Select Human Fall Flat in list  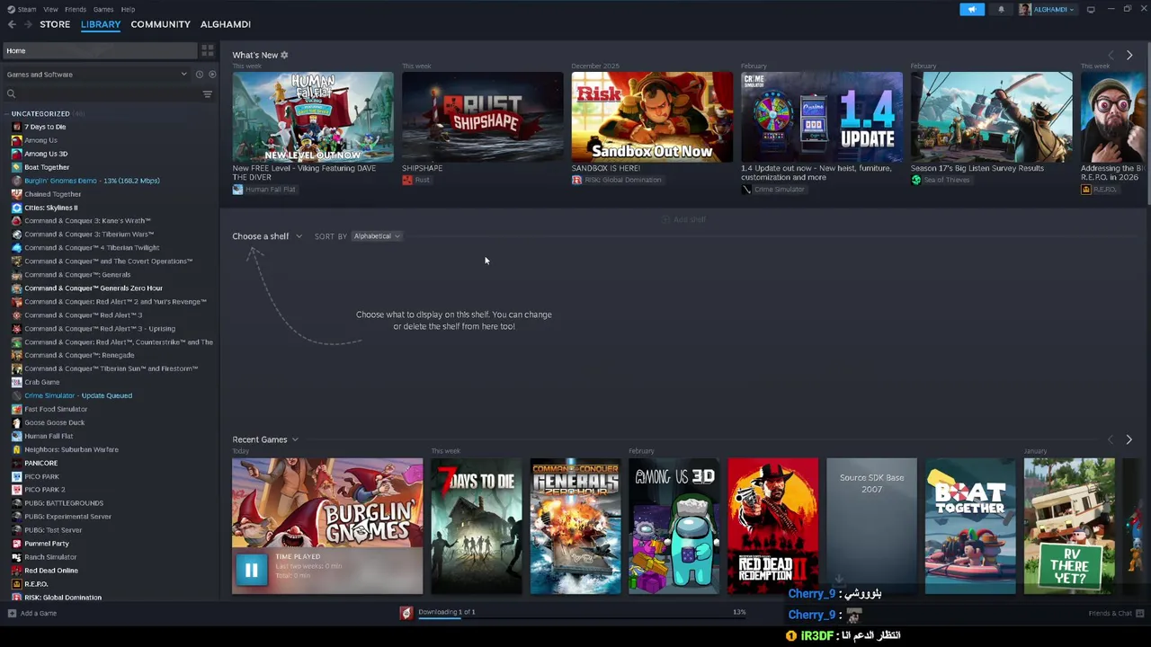(x=49, y=436)
